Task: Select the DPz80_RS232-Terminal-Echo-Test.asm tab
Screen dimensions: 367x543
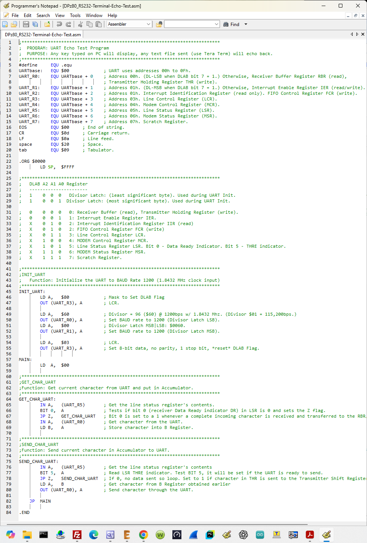Action: [x=43, y=34]
